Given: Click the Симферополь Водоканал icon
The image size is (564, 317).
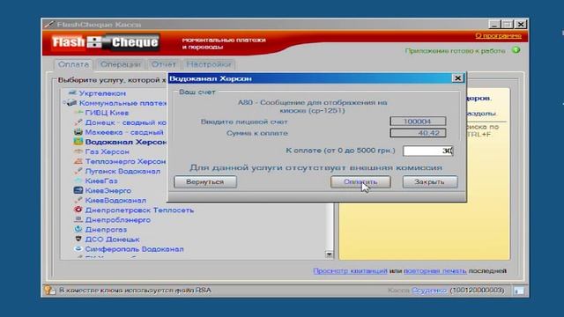Looking at the screenshot, I should tap(78, 248).
